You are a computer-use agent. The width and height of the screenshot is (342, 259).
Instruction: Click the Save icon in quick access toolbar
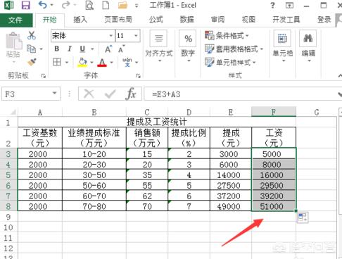25,5
